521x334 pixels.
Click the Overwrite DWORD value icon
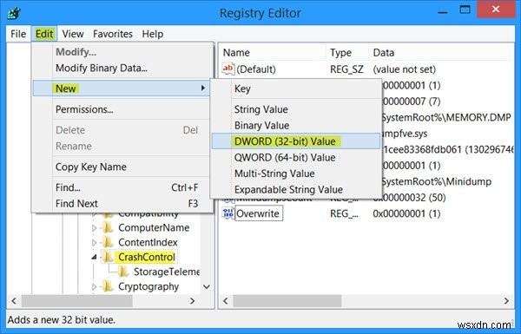228,213
